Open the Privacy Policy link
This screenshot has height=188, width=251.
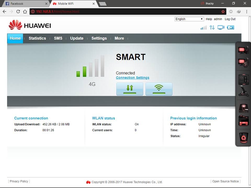(x=19, y=181)
